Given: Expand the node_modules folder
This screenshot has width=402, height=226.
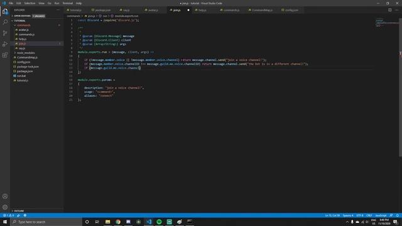Looking at the screenshot, I should pyautogui.click(x=26, y=53).
